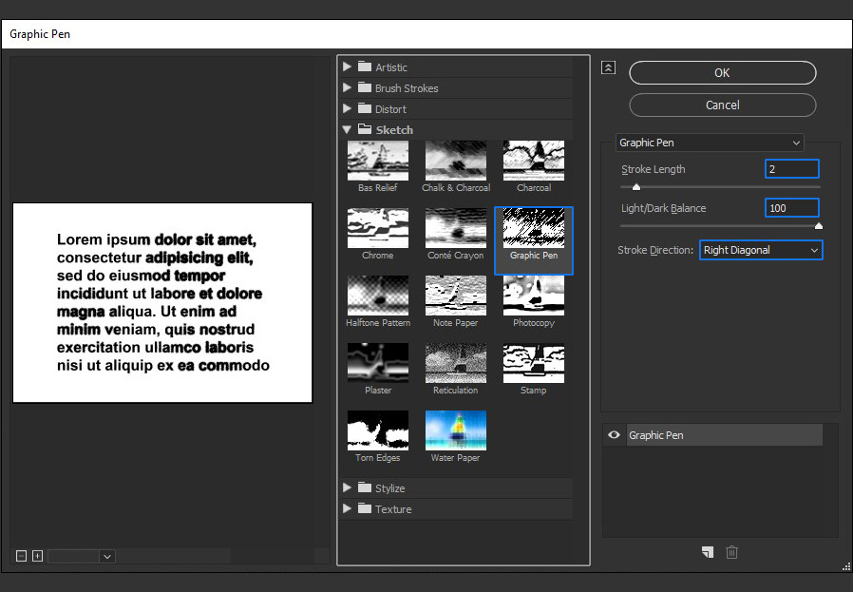Image resolution: width=853 pixels, height=592 pixels.
Task: Select the Graphic Pen effect layer row
Action: click(724, 435)
